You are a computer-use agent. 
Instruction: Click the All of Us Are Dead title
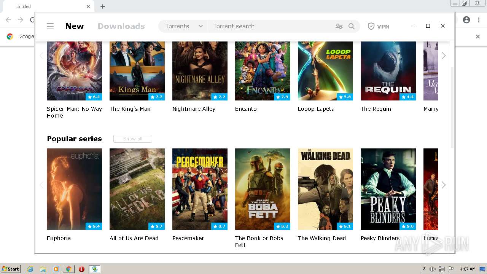pos(134,238)
